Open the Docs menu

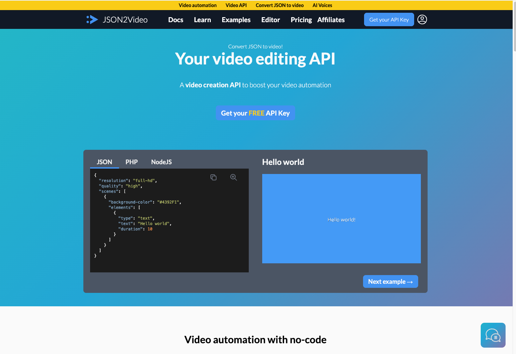point(175,20)
